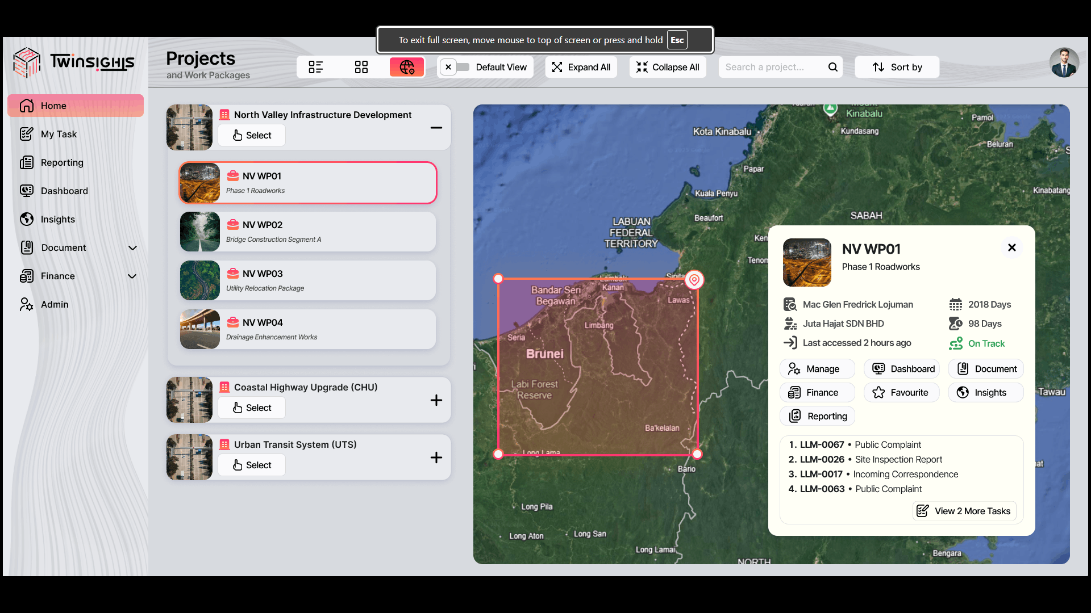Expand the Document sidebar submenu chevron
Image resolution: width=1091 pixels, height=613 pixels.
(x=132, y=248)
